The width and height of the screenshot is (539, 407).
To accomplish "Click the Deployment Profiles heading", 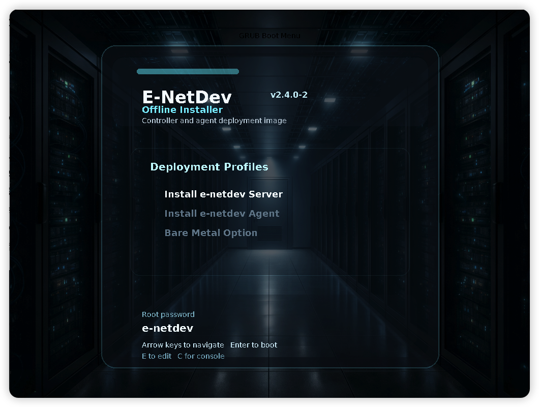I will pyautogui.click(x=209, y=167).
